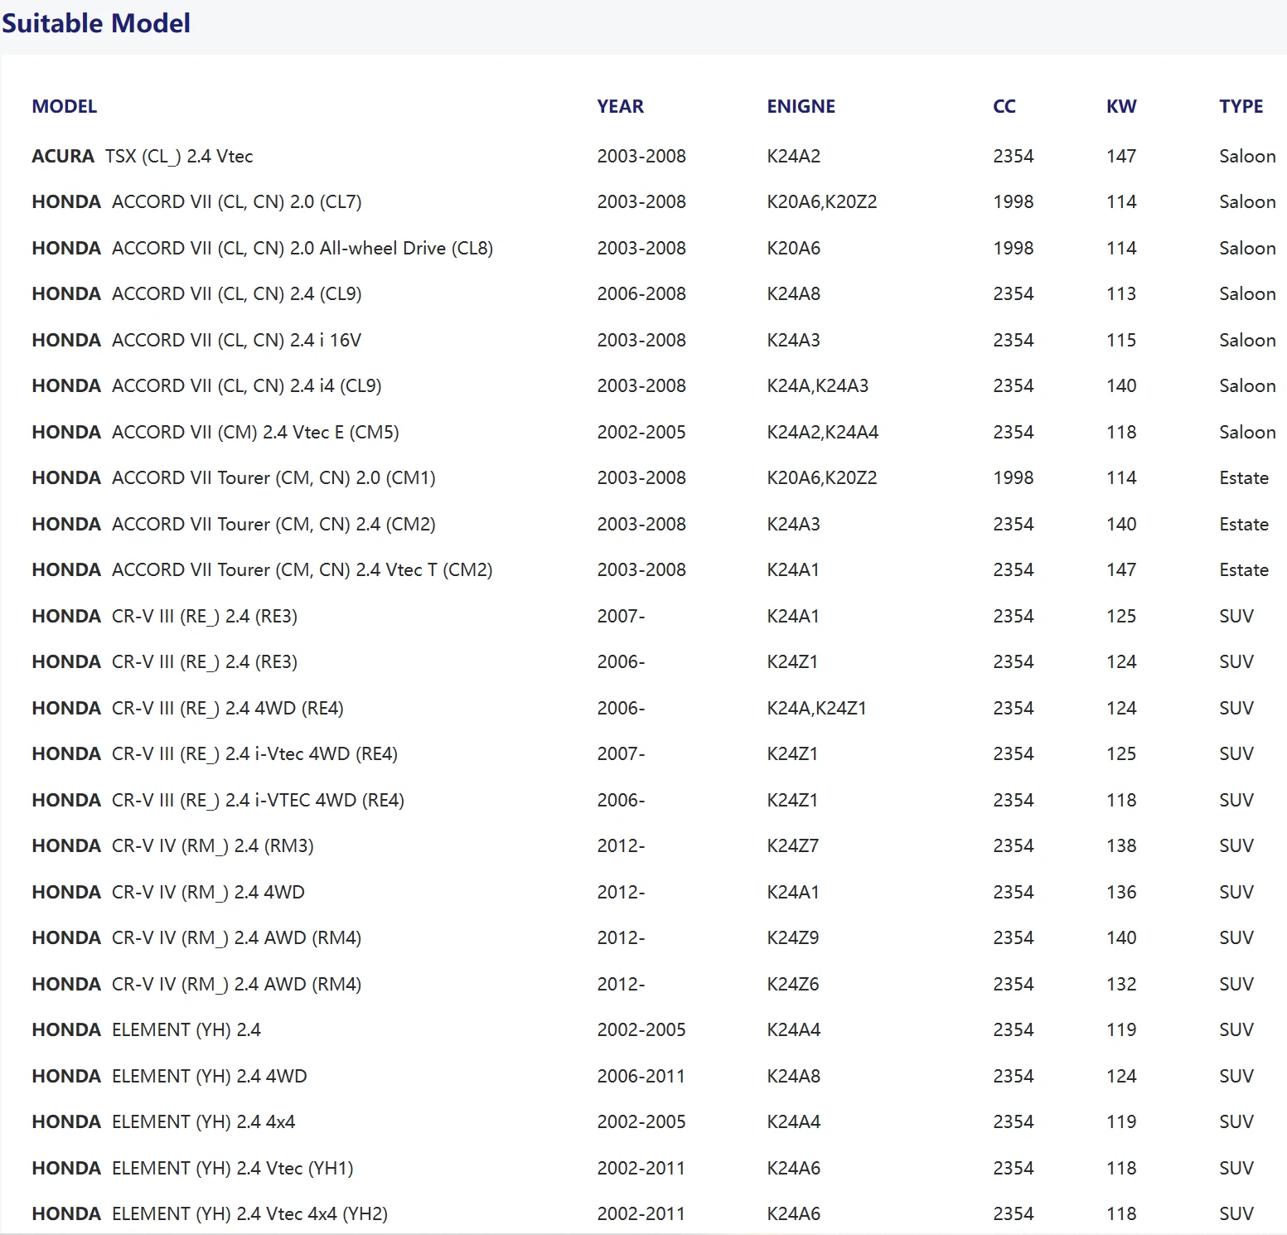Click year '2007-' in the CR-V i-Vtec 4WD row
This screenshot has width=1287, height=1235.
point(621,753)
